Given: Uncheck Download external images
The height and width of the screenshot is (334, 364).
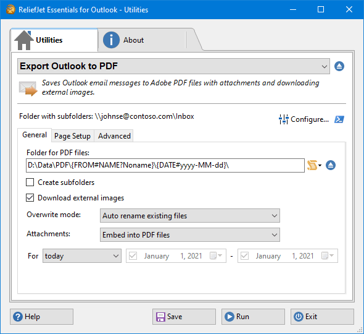Looking at the screenshot, I should click(30, 198).
